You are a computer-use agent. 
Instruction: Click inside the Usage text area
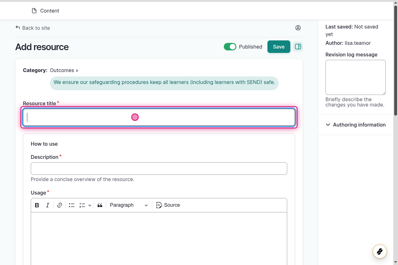(159, 239)
